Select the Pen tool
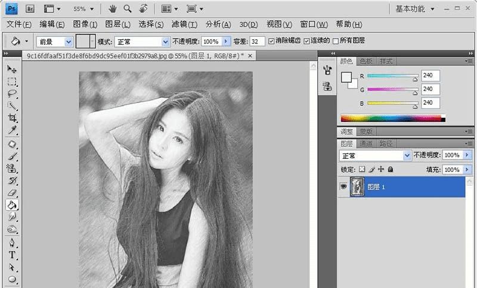Screen dimensions: 477x288 [12, 243]
